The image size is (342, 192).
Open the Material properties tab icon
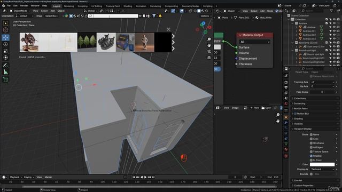point(286,149)
